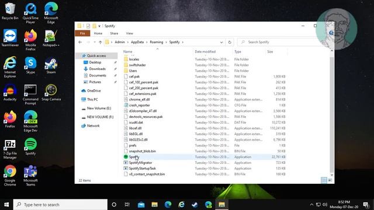The height and width of the screenshot is (210, 374).
Task: Click the taskbar search box
Action: click(x=60, y=205)
